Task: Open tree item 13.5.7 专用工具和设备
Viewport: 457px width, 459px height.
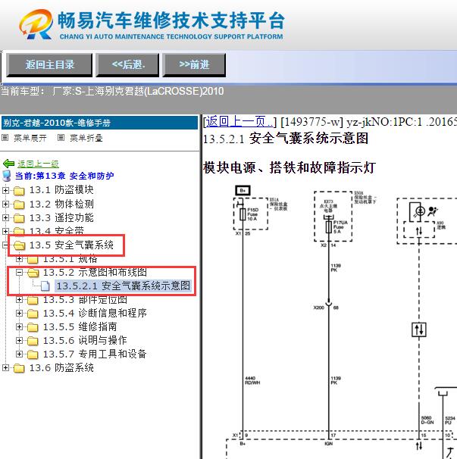Action: pyautogui.click(x=95, y=354)
